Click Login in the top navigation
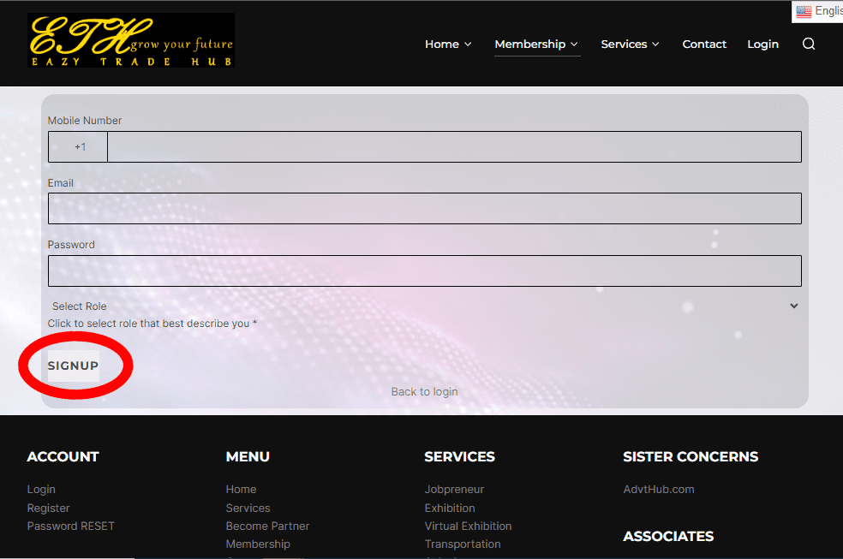The image size is (843, 559). pos(762,45)
